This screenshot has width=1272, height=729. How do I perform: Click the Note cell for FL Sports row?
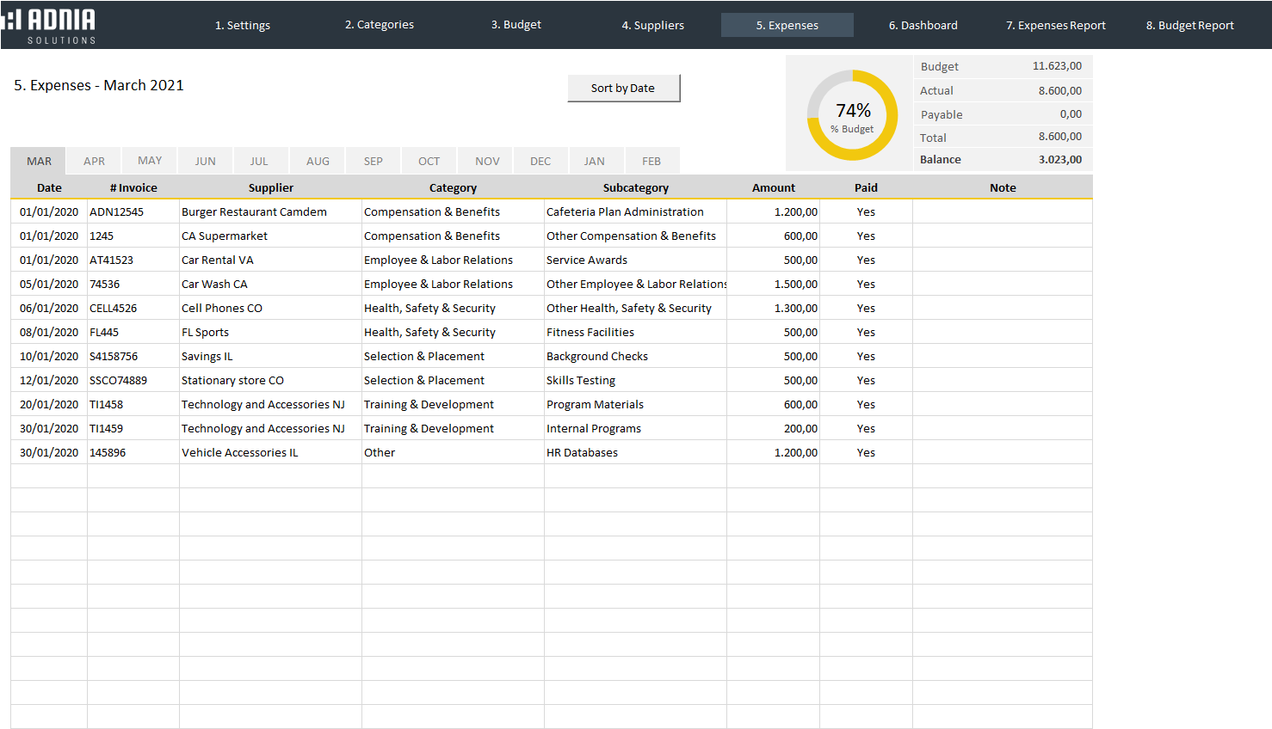[x=1002, y=333]
